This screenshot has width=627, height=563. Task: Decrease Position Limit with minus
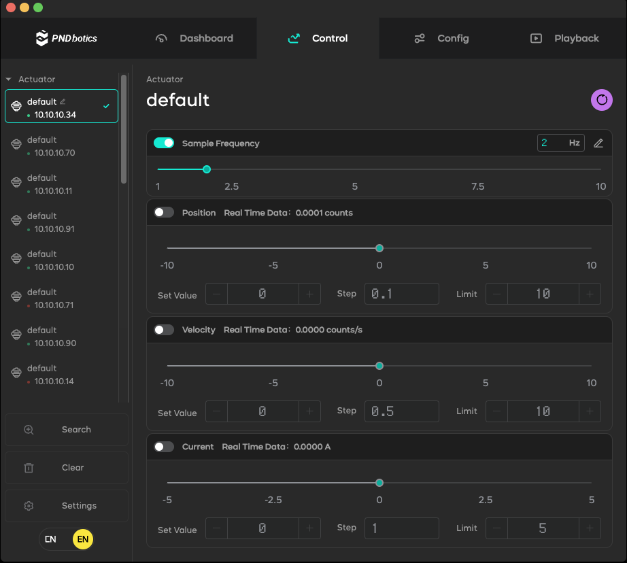(496, 294)
